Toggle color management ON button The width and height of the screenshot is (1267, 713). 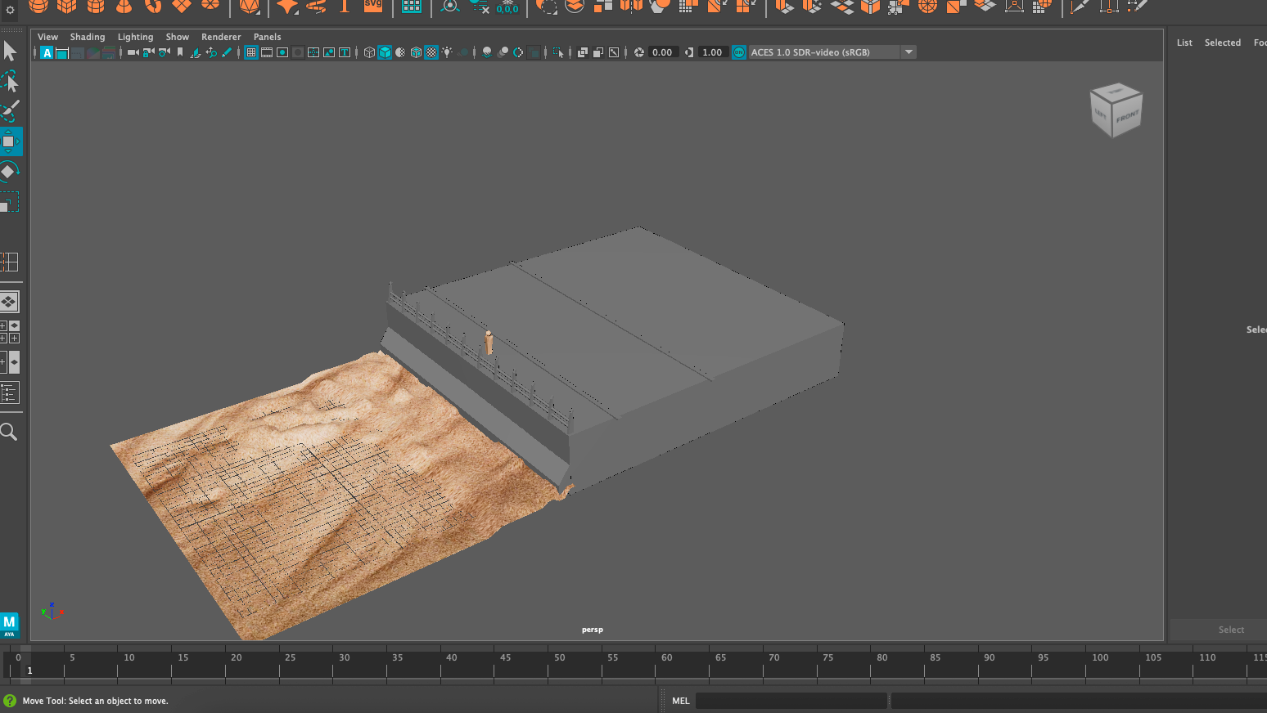tap(738, 52)
